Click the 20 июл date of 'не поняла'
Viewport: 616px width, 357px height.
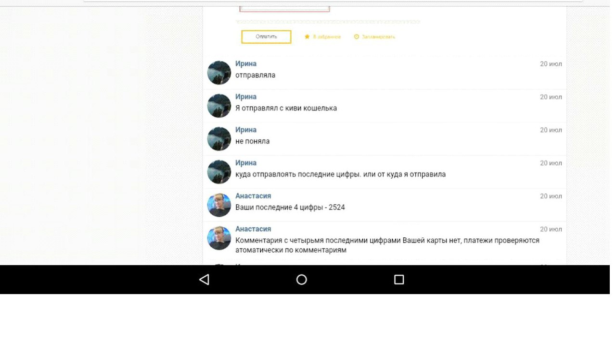click(551, 130)
